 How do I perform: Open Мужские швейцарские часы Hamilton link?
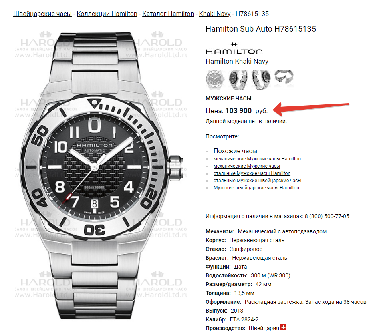pyautogui.click(x=256, y=188)
